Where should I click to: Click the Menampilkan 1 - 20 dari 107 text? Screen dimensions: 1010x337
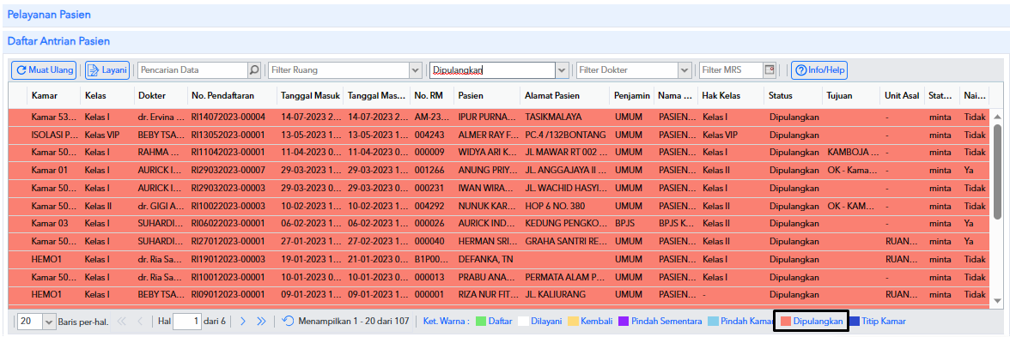(x=354, y=321)
